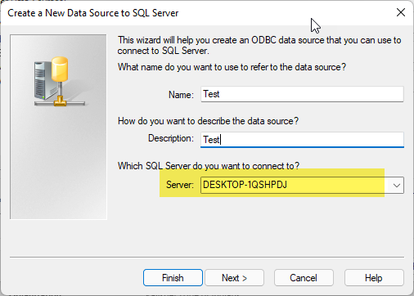414x296 pixels.
Task: Click the 'What name do you want' question text
Action: pos(232,67)
